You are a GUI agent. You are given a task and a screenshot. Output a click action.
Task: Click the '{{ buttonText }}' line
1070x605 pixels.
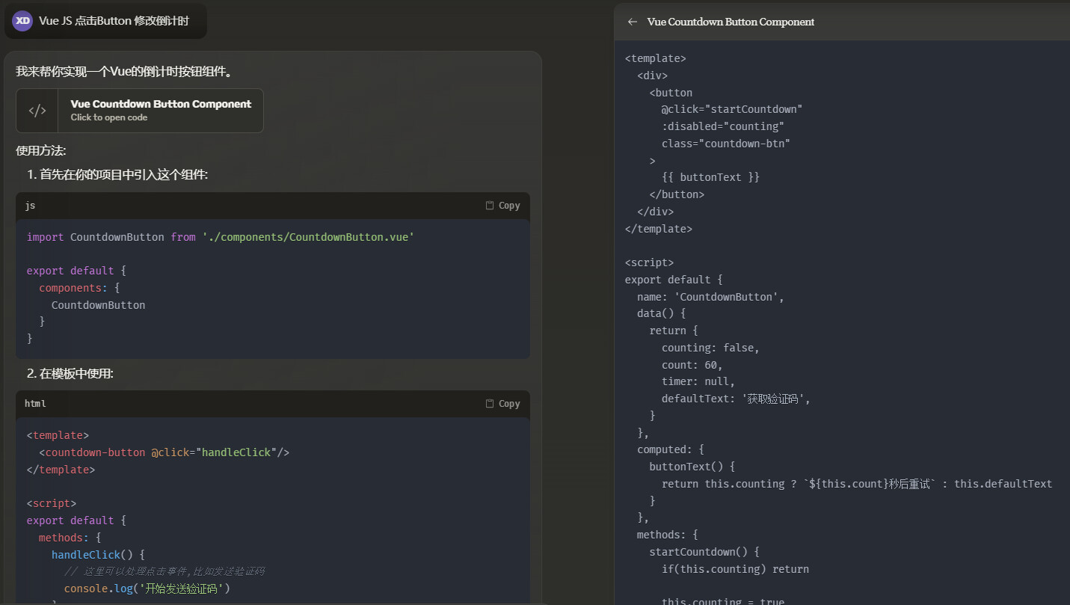click(710, 177)
